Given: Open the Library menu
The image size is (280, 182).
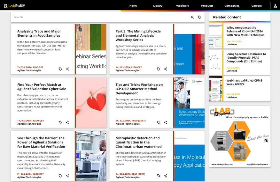Looking at the screenshot, I should 158,6.
